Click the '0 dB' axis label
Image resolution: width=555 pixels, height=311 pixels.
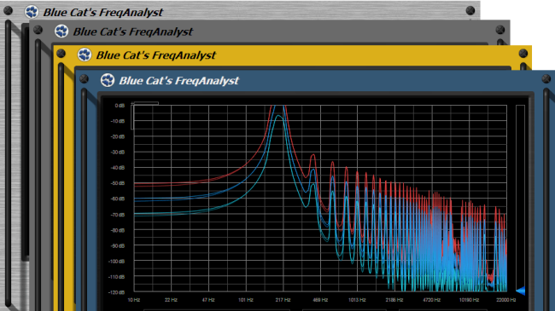tap(120, 106)
